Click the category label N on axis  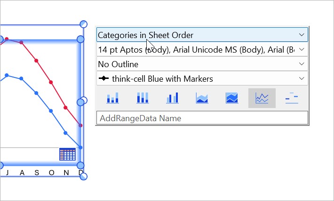66,173
